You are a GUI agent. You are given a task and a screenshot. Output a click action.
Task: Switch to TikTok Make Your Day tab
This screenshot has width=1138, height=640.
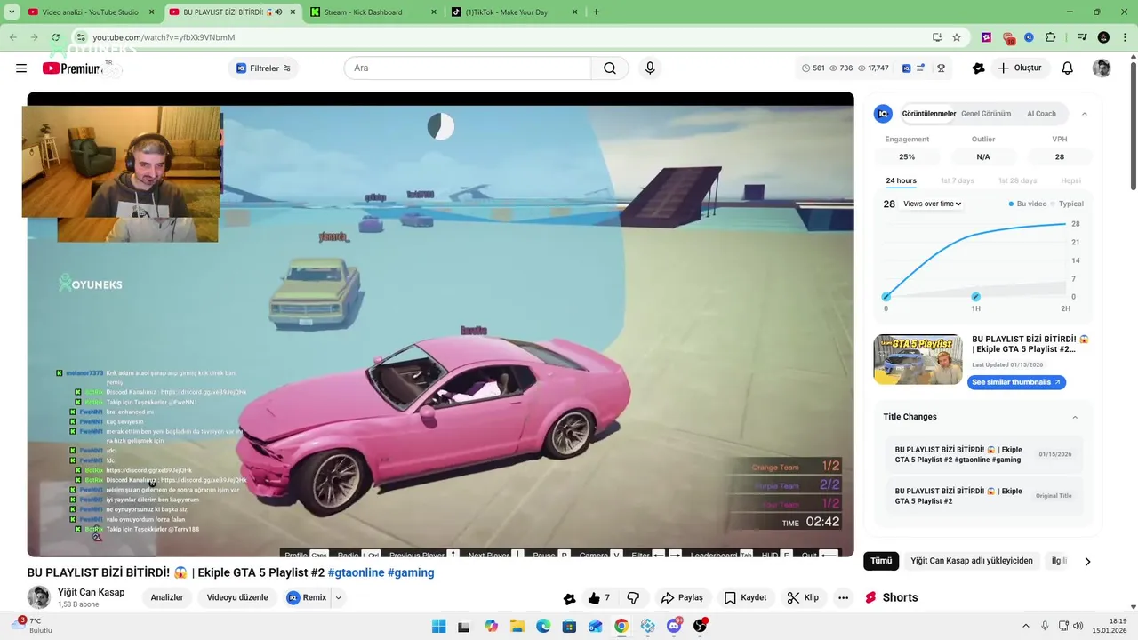[514, 12]
